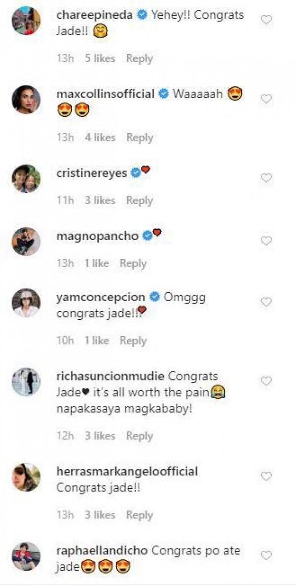296x586 pixels.
Task: Heart raphaellandicho's comment
Action: pyautogui.click(x=266, y=555)
